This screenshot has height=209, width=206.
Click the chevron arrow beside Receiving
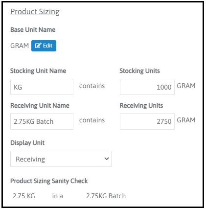(x=107, y=159)
